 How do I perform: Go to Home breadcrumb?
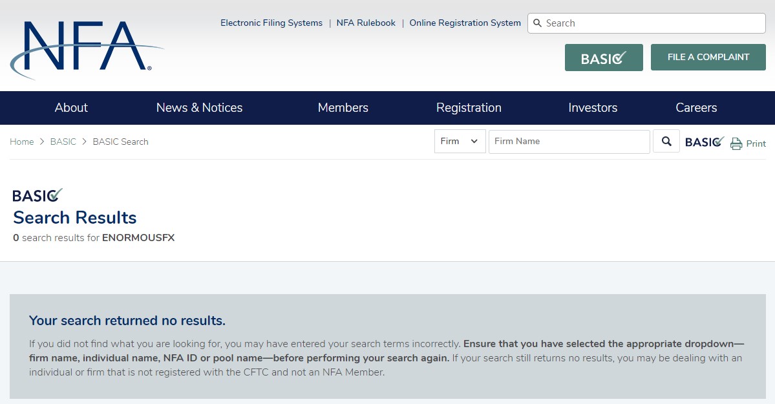(x=22, y=142)
